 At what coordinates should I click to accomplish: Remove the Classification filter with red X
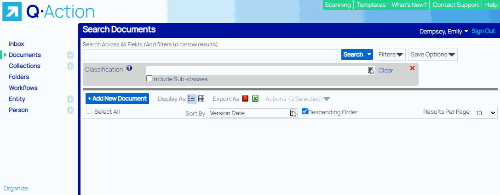pyautogui.click(x=412, y=68)
